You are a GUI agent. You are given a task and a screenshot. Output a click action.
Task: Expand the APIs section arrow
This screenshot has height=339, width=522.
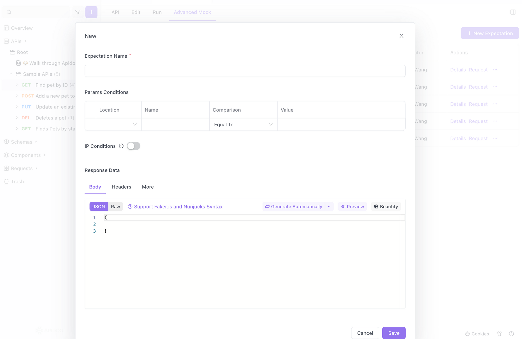tap(26, 41)
